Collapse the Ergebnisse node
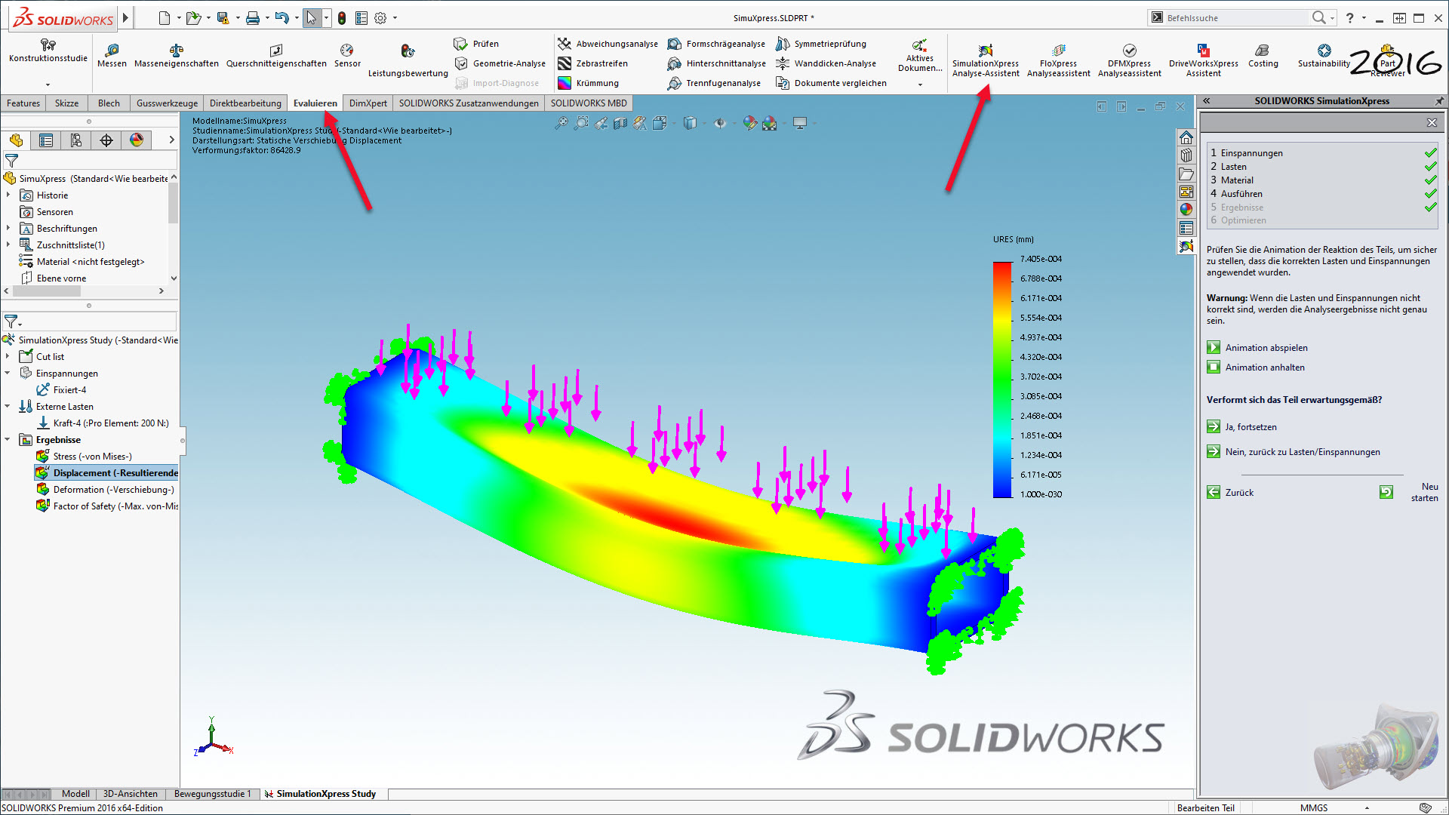Viewport: 1449px width, 815px height. click(8, 439)
